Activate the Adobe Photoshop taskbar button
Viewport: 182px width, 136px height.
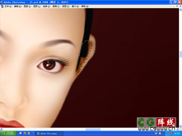[x=50, y=133]
